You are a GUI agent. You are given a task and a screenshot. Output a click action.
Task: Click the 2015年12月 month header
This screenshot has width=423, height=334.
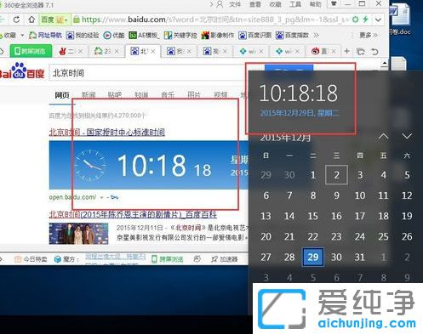click(x=285, y=138)
